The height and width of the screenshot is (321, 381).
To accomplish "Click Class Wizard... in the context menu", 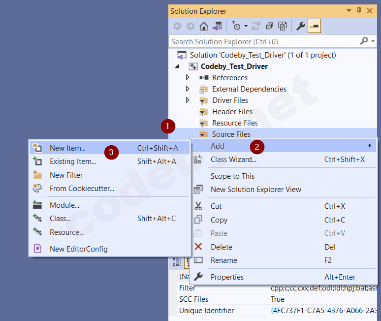I will point(233,160).
